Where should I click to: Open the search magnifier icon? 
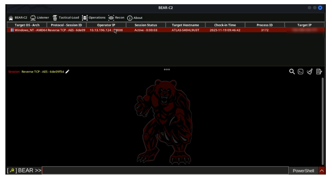pyautogui.click(x=292, y=72)
